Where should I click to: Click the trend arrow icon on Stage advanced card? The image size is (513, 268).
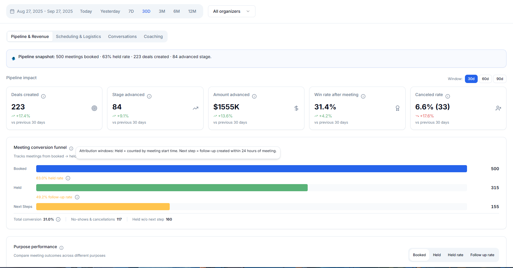coord(196,108)
